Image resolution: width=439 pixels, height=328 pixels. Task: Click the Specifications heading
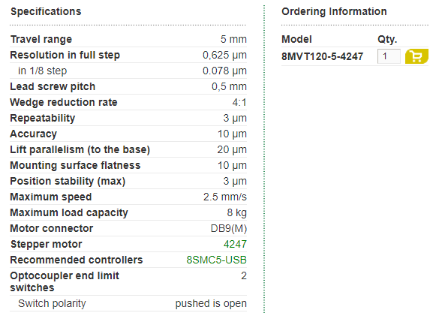pyautogui.click(x=46, y=11)
